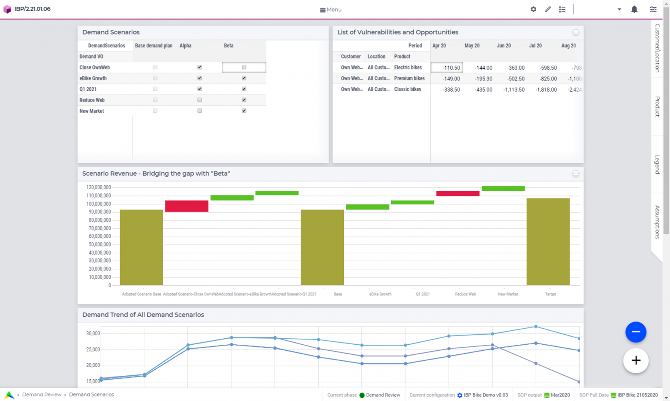670x401 pixels.
Task: Enable Beta checkbox for Close OwnWeb
Action: (244, 67)
